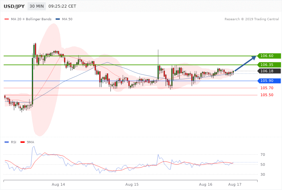
Task: Select the 30 MIN timeframe label
Action: (x=36, y=6)
